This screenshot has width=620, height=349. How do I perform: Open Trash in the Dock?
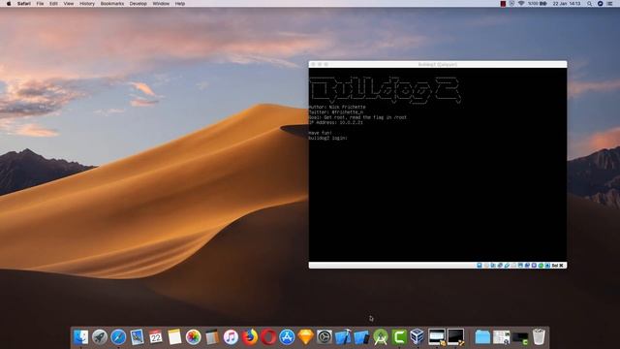pos(539,337)
